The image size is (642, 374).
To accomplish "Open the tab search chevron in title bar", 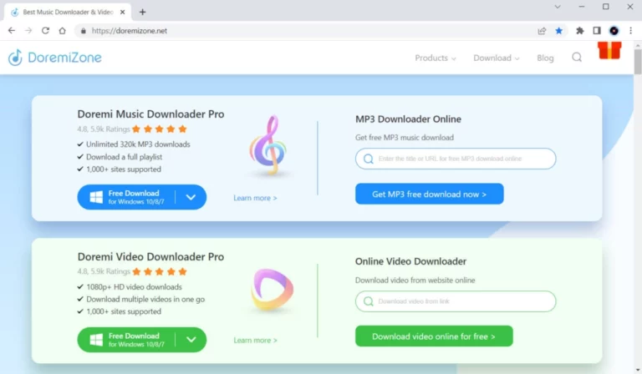I will pyautogui.click(x=558, y=7).
